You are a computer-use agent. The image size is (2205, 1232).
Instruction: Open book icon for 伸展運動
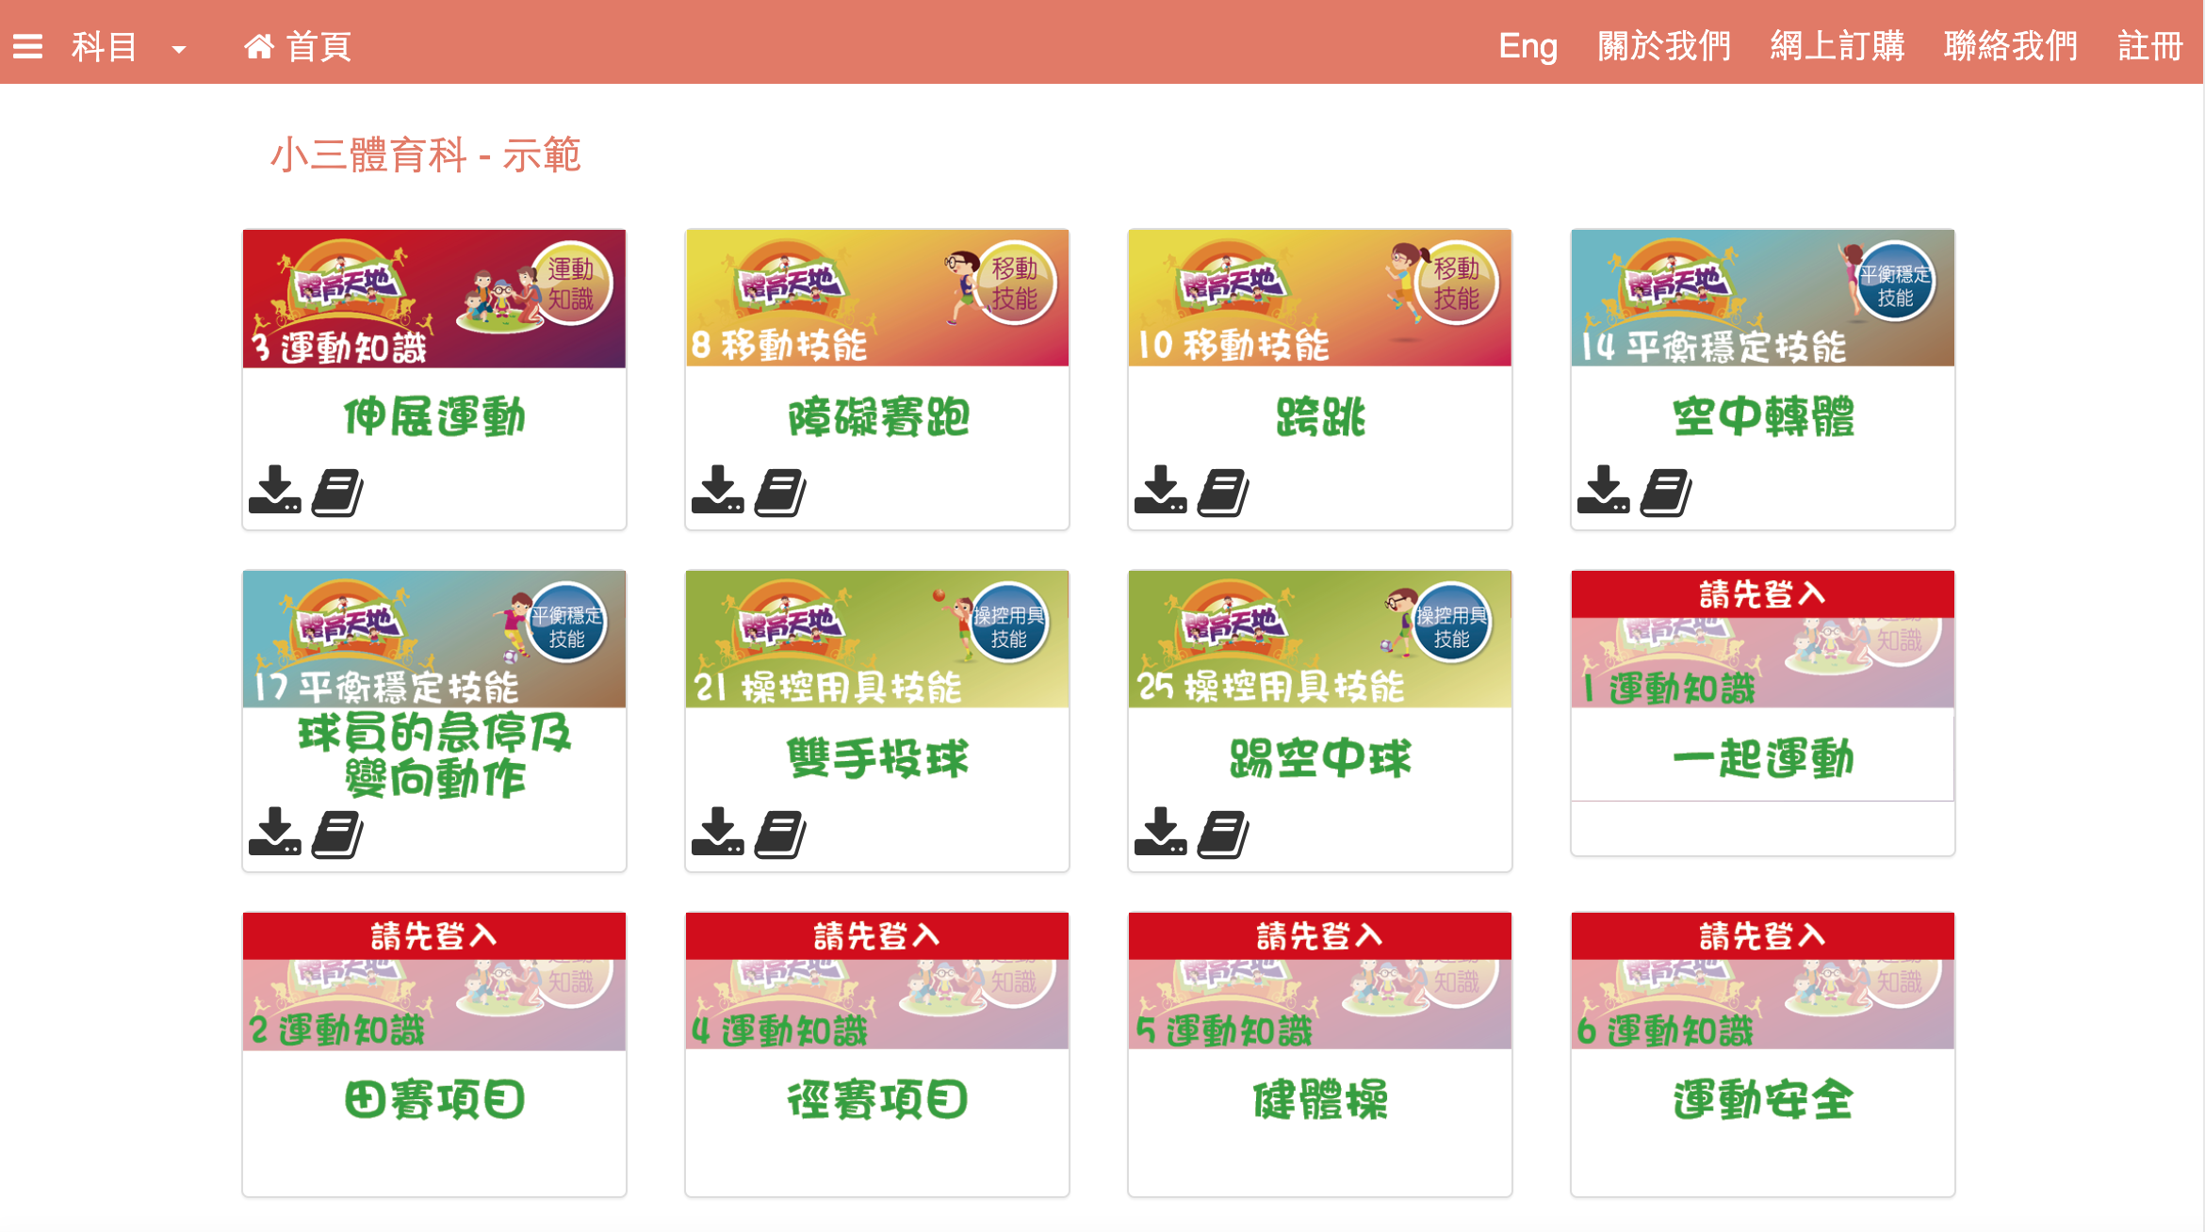pos(337,492)
